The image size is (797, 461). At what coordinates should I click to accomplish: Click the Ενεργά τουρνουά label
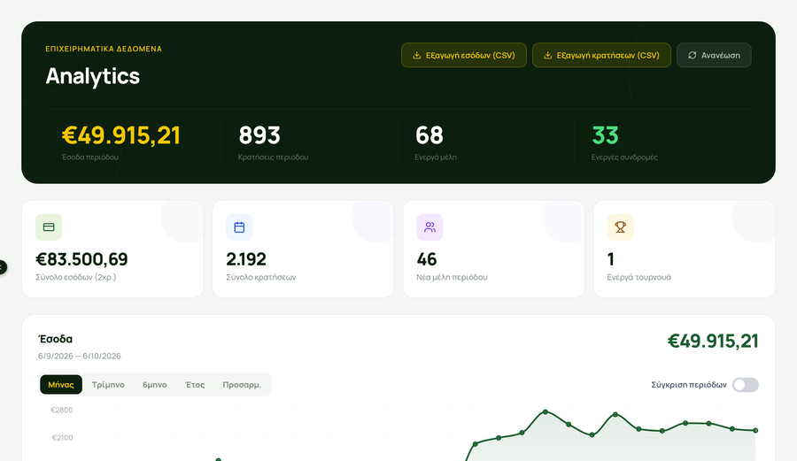[x=638, y=277]
